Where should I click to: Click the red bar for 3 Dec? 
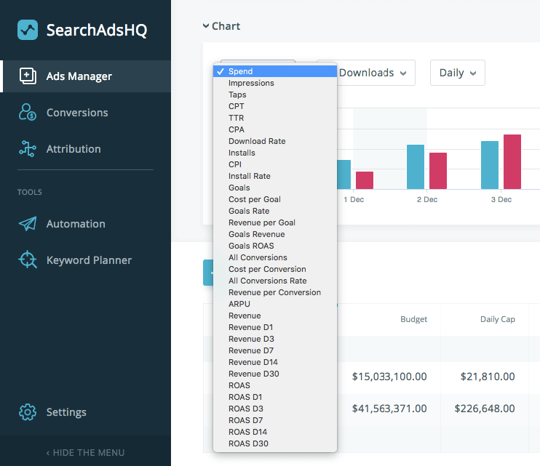512,161
